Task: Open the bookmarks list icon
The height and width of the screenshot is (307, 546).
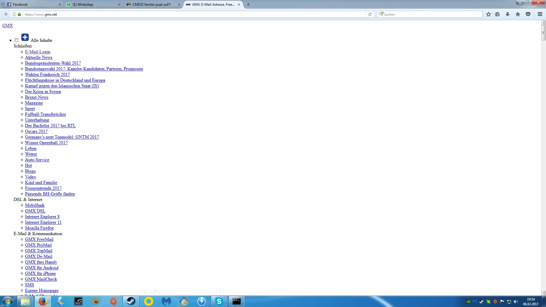Action: 497,14
